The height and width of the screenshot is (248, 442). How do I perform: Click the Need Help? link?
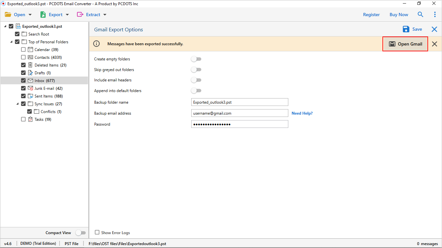[302, 113]
